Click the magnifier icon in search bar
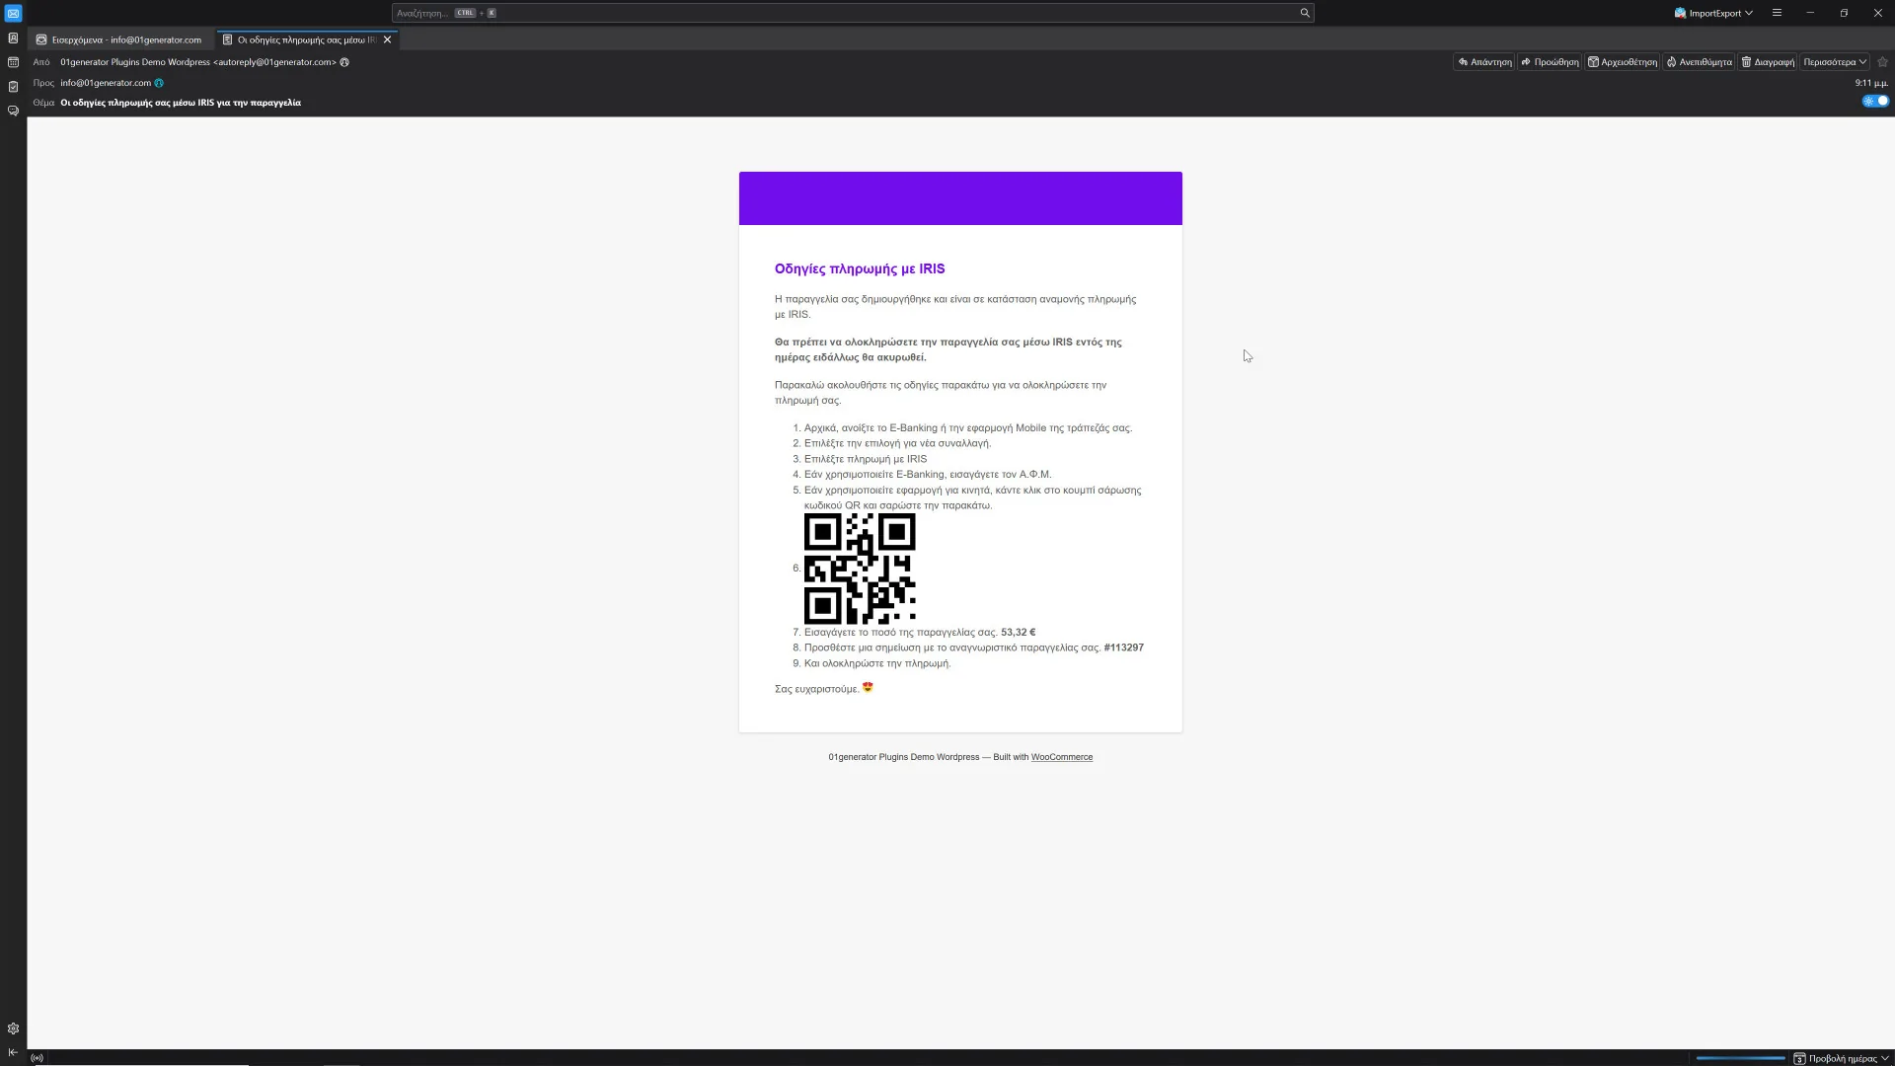Screen dimensions: 1895x1066 coord(1304,13)
